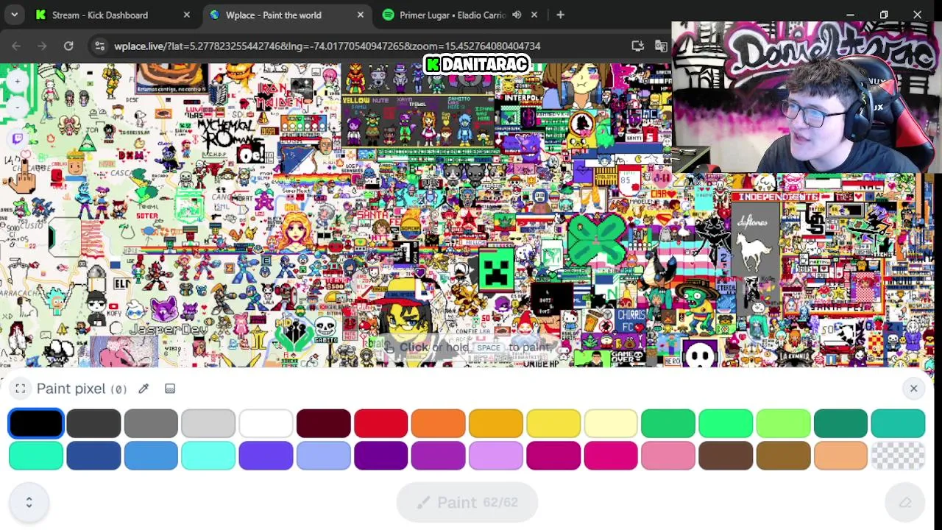Select the light gray color swatch
Image resolution: width=942 pixels, height=530 pixels.
click(x=208, y=423)
